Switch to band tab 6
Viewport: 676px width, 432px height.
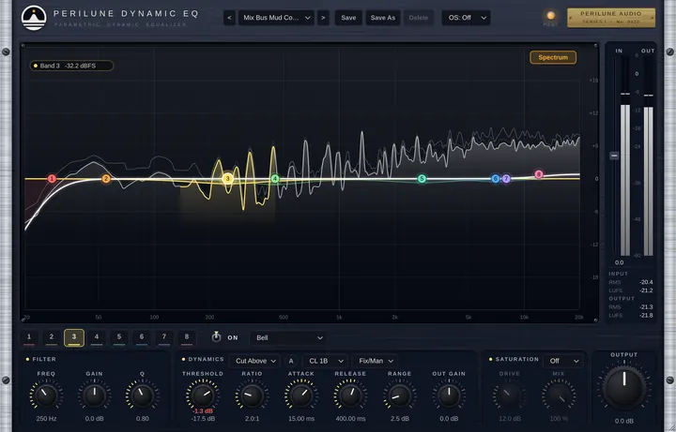[142, 337]
